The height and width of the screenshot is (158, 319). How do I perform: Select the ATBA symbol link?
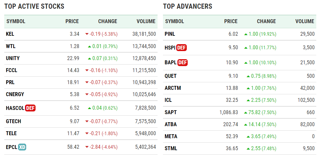tap(171, 124)
